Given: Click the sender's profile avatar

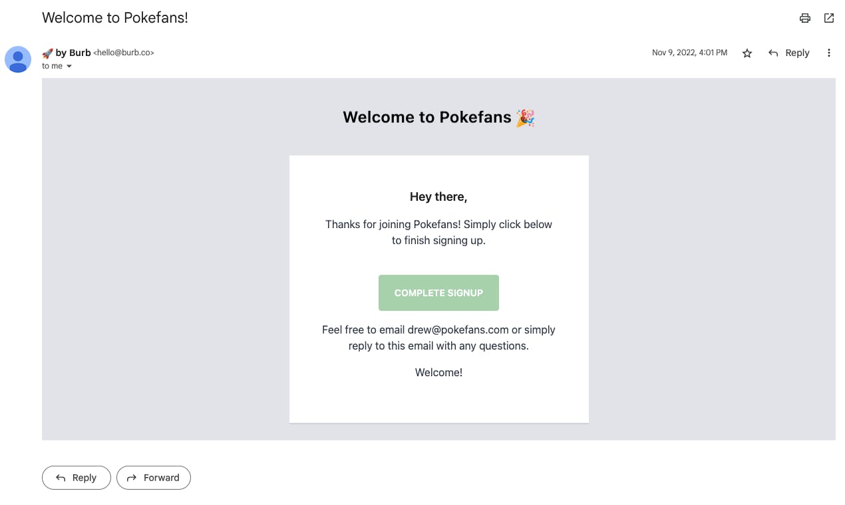Looking at the screenshot, I should pos(18,59).
